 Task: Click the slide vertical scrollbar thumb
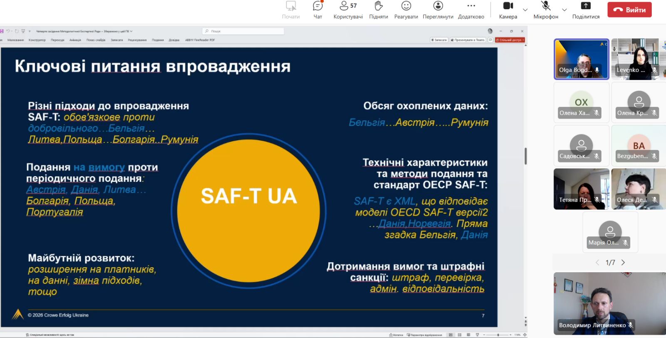click(526, 156)
